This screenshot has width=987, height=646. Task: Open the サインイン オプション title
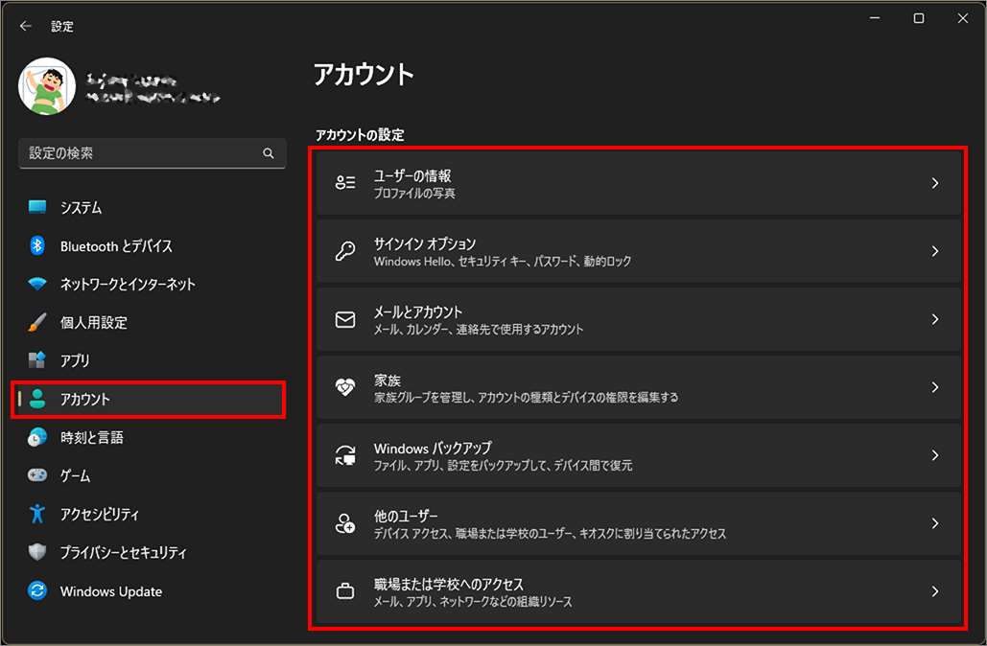425,244
